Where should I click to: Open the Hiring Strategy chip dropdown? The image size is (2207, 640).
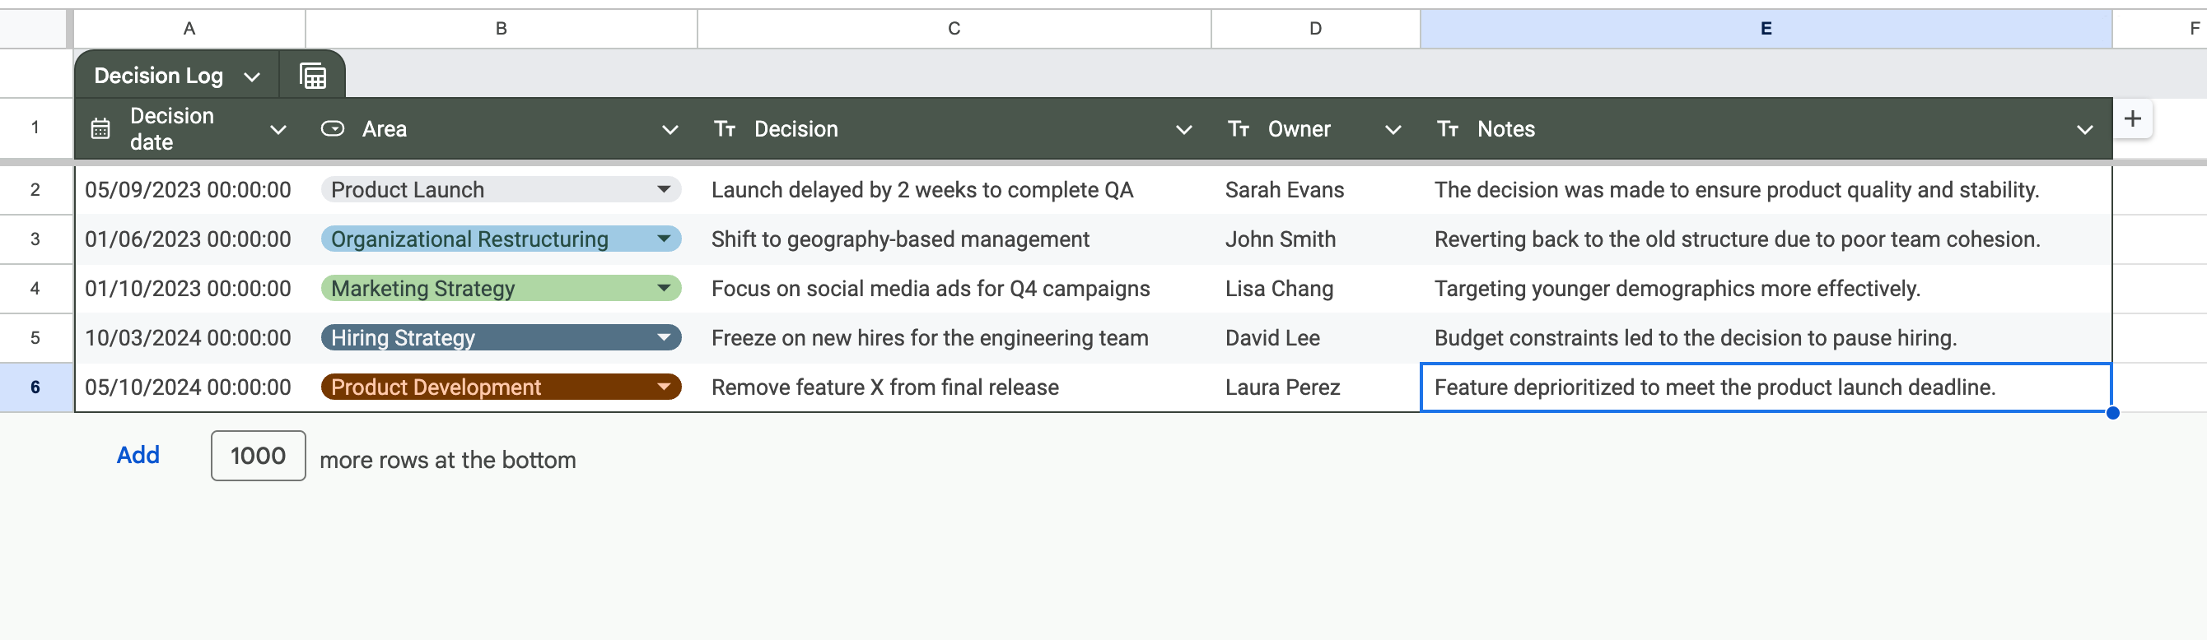[x=664, y=338]
